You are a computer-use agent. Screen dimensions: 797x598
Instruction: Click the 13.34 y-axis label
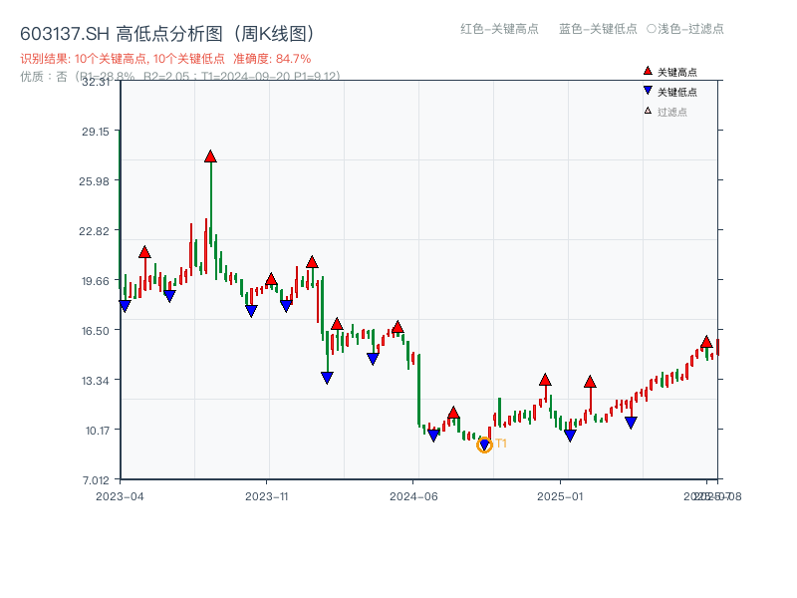click(96, 381)
